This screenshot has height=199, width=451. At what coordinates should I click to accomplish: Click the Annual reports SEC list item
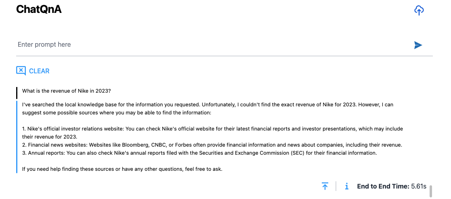click(x=199, y=153)
